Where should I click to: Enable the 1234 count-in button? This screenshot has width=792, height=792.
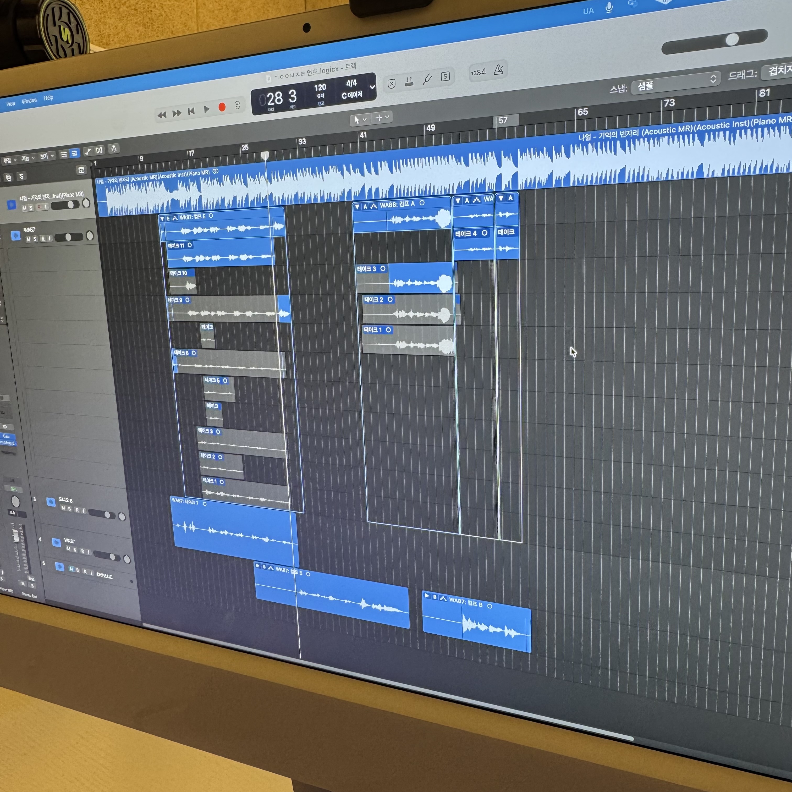click(x=478, y=73)
